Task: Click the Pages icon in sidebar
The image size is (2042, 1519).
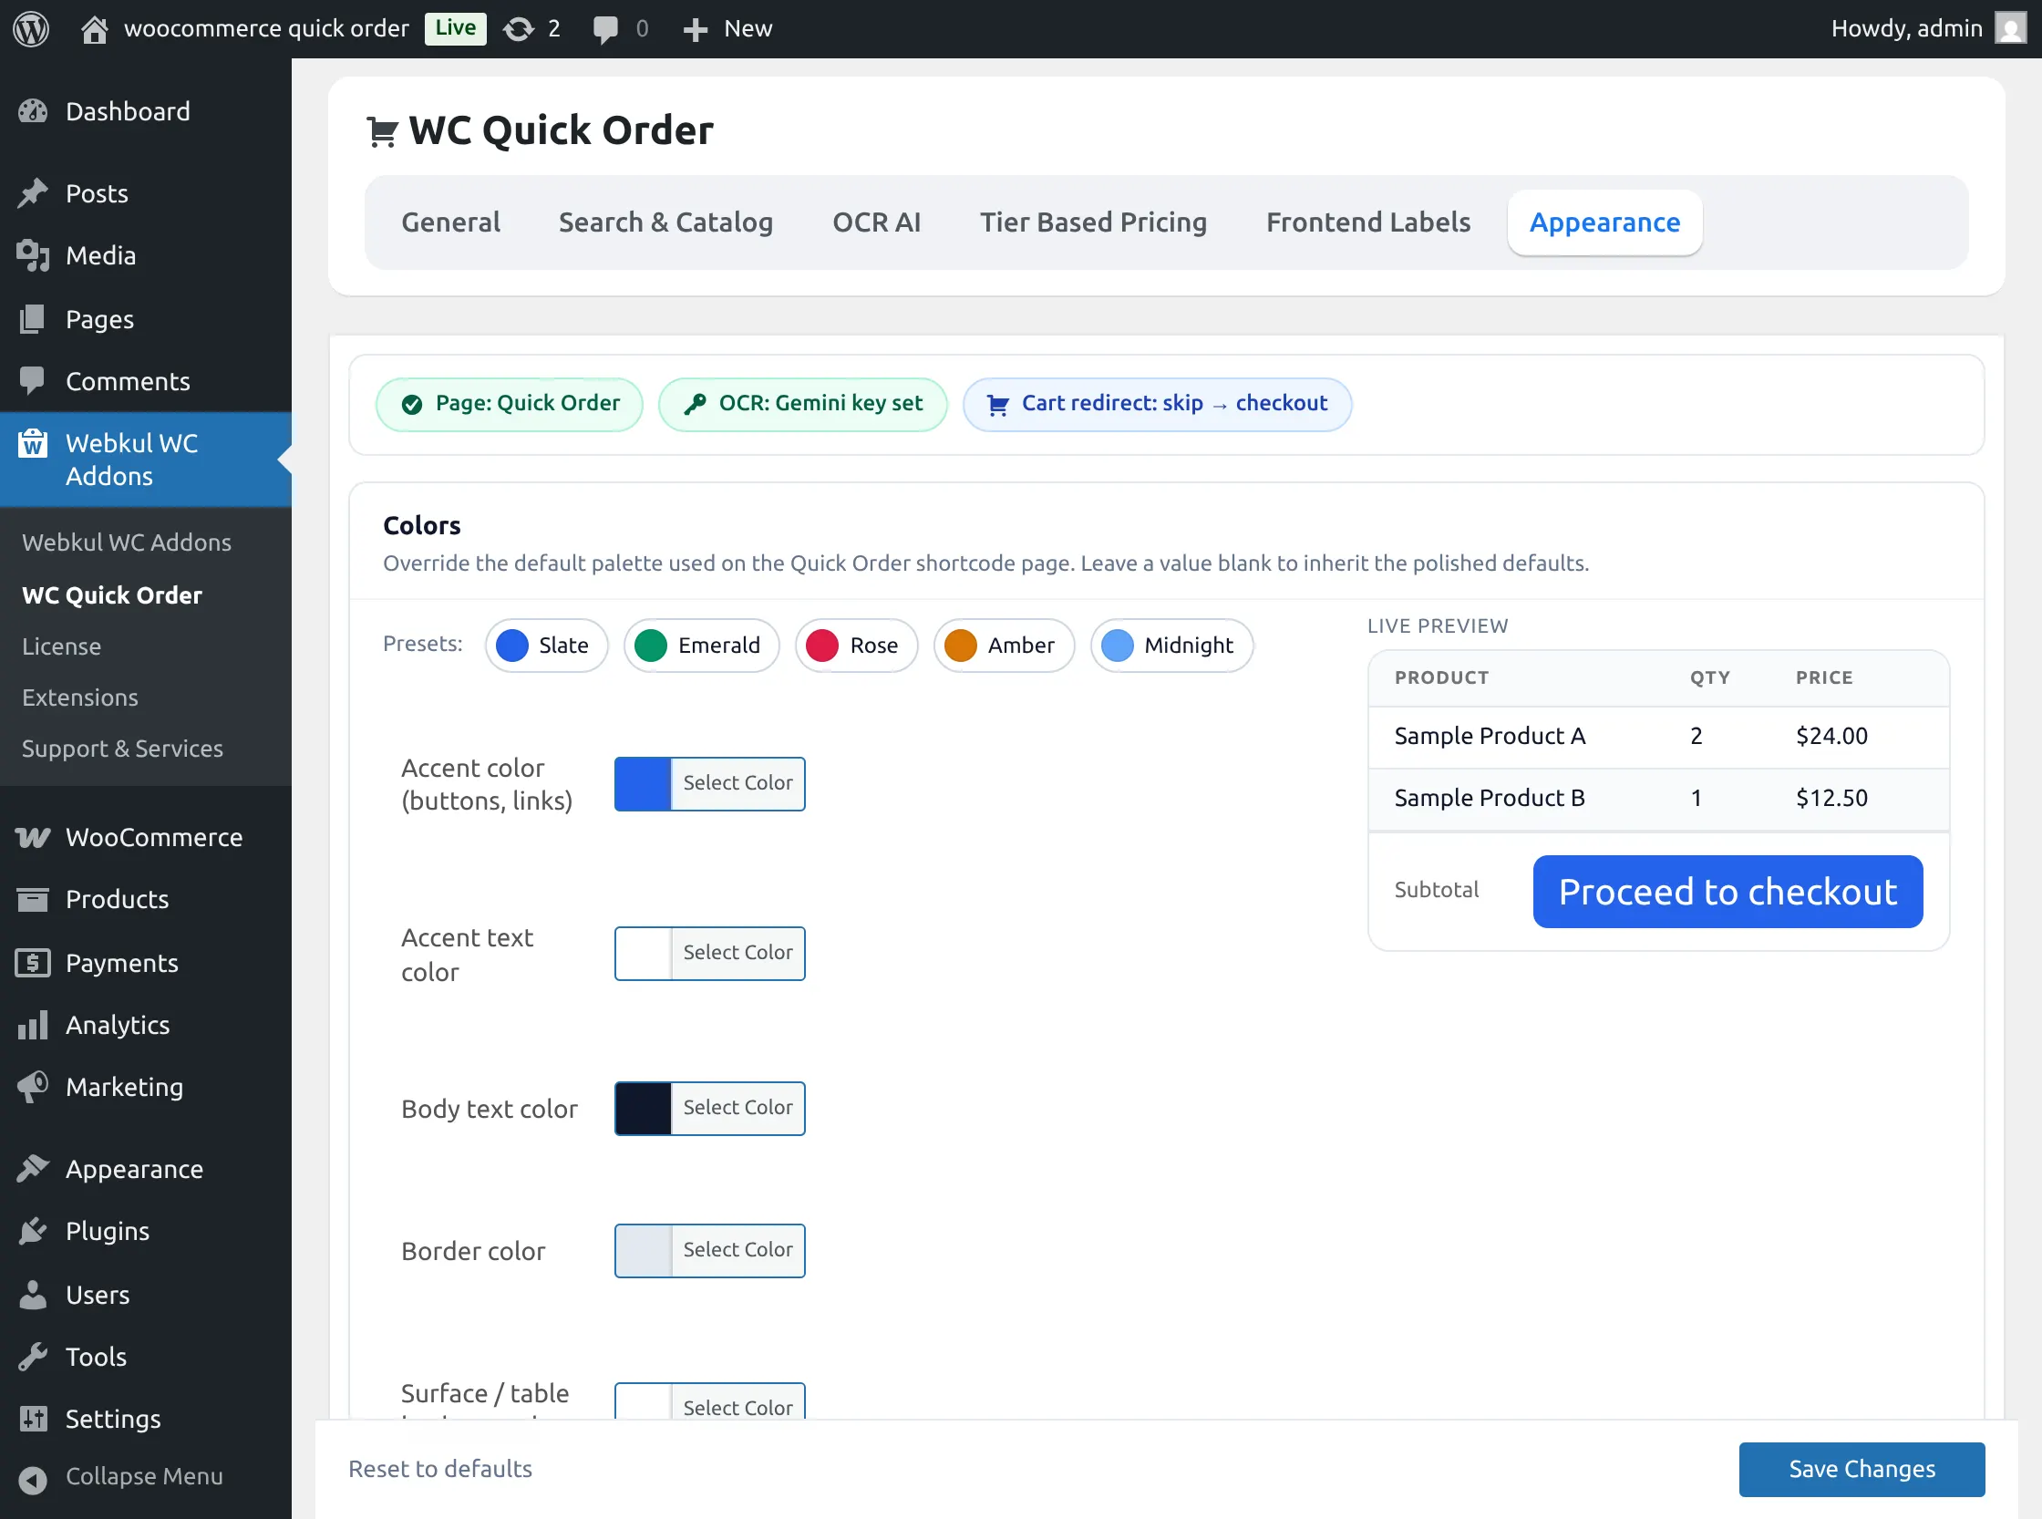Action: [x=32, y=319]
